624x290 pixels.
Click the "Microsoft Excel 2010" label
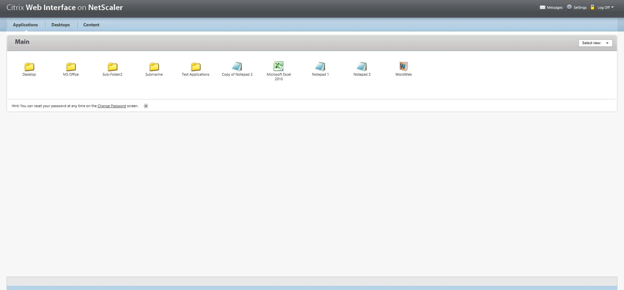coord(279,77)
